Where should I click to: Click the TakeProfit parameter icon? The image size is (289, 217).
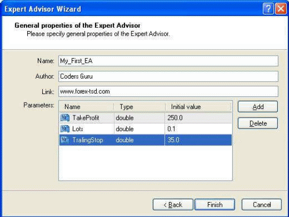pos(65,118)
